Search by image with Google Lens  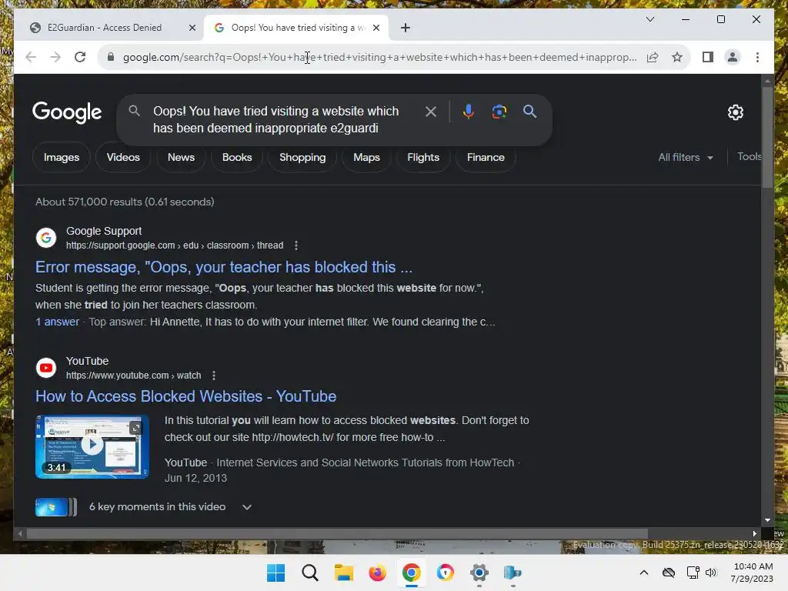coord(499,112)
